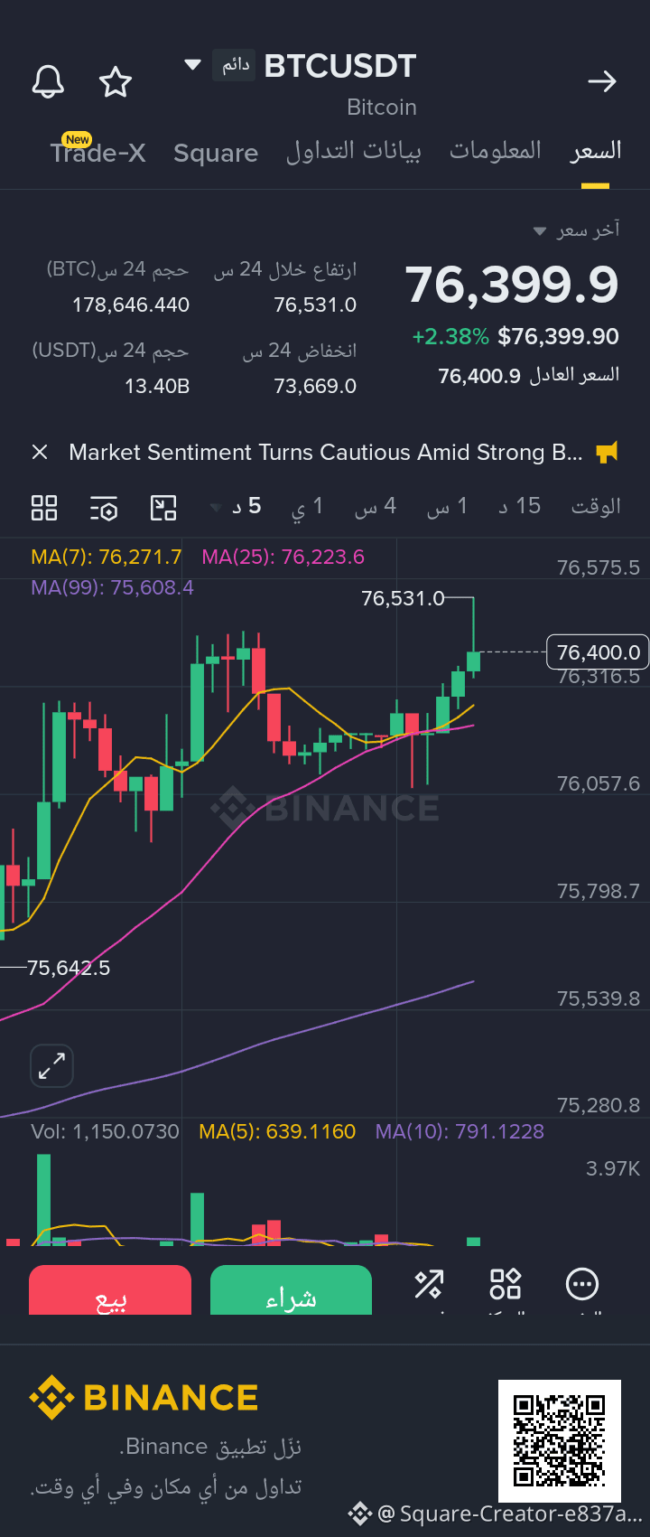Tap the 24h high value 76,531.0
This screenshot has height=1537, width=650.
[315, 305]
